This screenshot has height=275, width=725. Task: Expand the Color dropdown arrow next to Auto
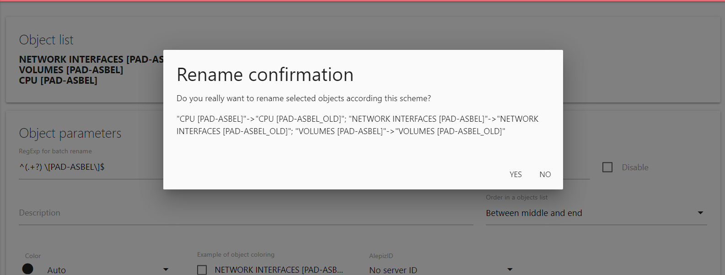click(166, 270)
